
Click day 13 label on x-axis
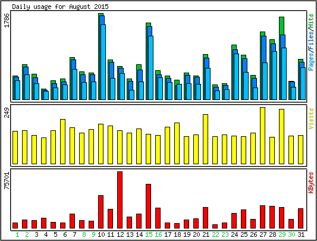(x=130, y=234)
